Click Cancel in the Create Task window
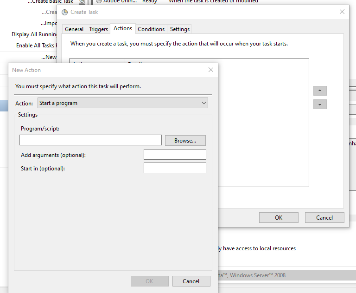 click(x=324, y=218)
